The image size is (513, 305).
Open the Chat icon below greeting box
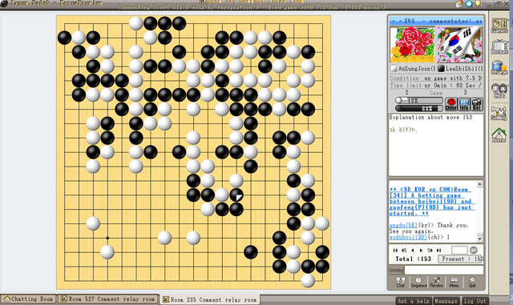[x=401, y=282]
